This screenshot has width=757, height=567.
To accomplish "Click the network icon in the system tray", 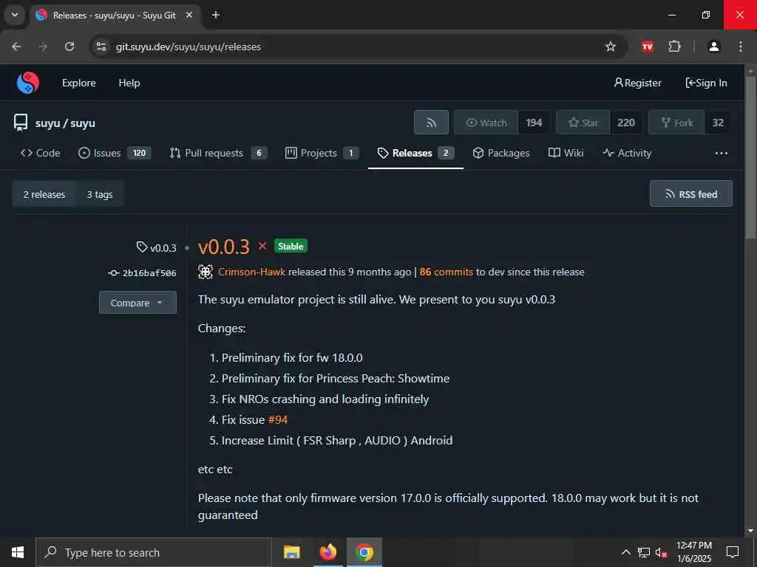I will (x=644, y=552).
